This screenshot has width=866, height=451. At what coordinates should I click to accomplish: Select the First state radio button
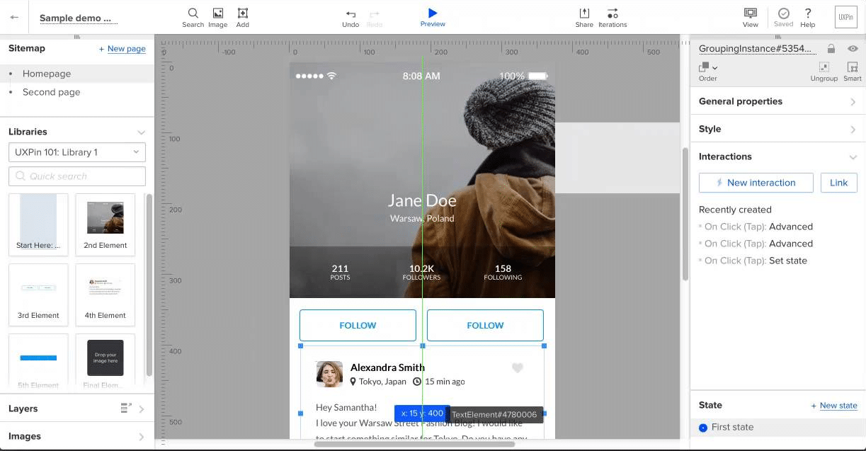(x=703, y=428)
